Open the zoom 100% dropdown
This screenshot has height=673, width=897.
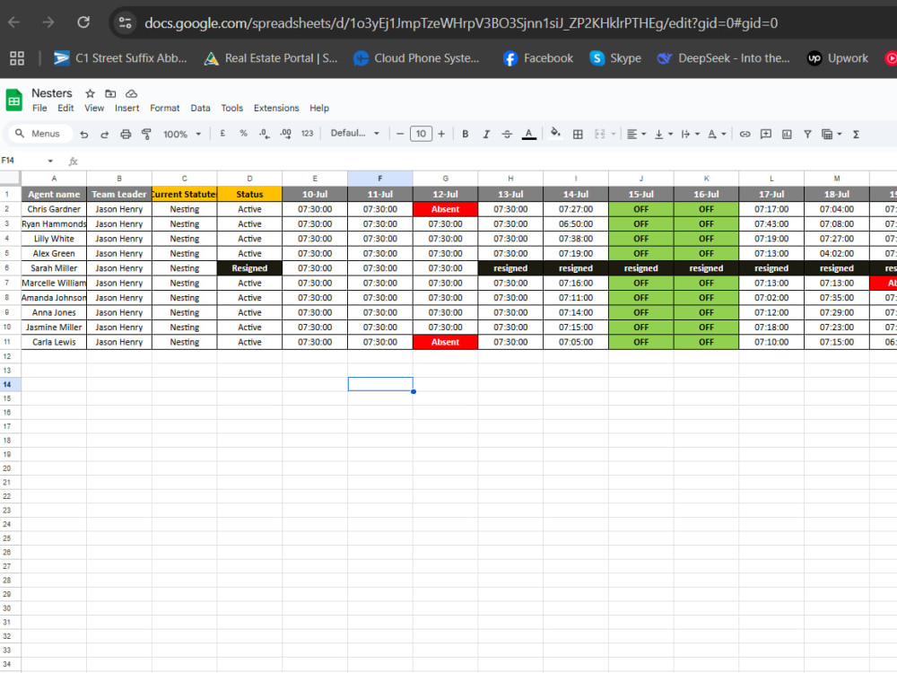pyautogui.click(x=182, y=134)
